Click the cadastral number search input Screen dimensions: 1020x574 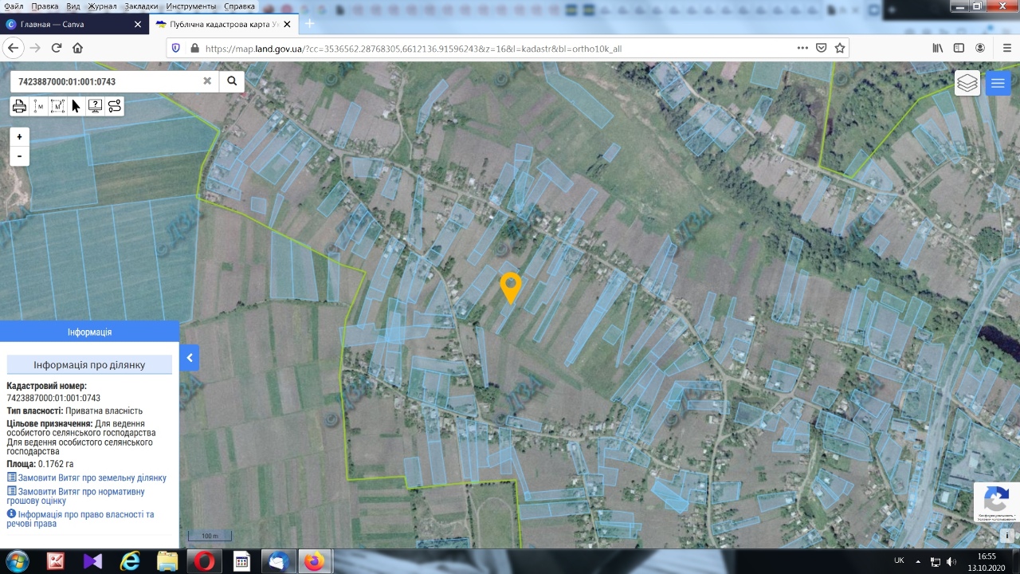(x=104, y=81)
